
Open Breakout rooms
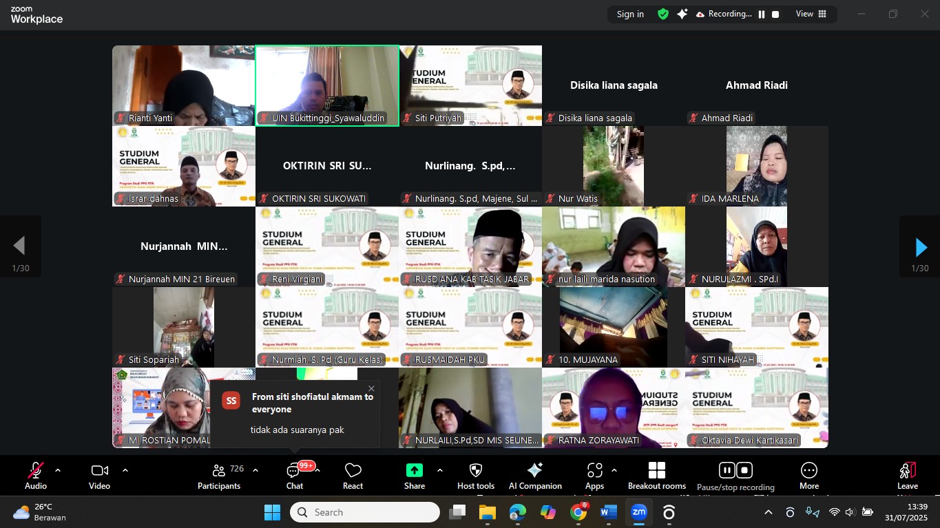(656, 476)
